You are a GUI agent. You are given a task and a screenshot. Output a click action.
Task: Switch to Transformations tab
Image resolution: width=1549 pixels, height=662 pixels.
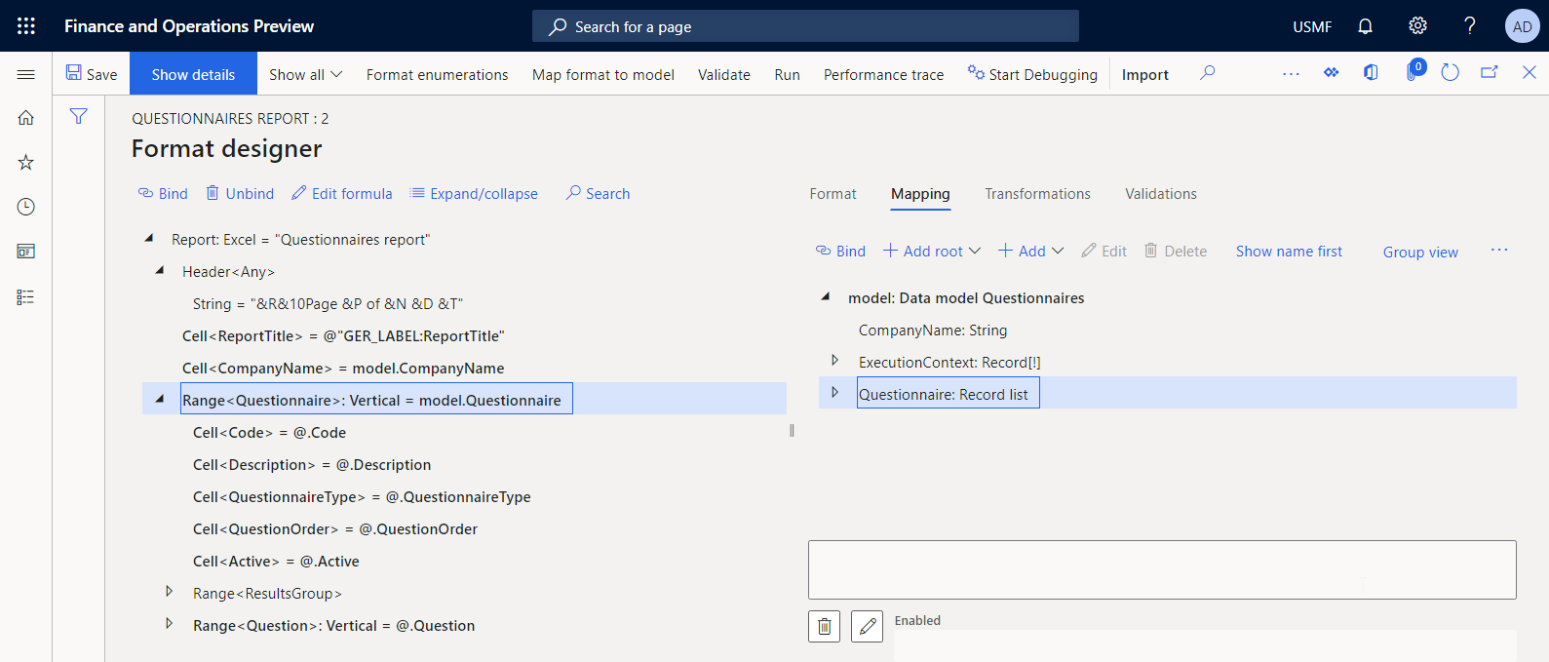pyautogui.click(x=1037, y=194)
